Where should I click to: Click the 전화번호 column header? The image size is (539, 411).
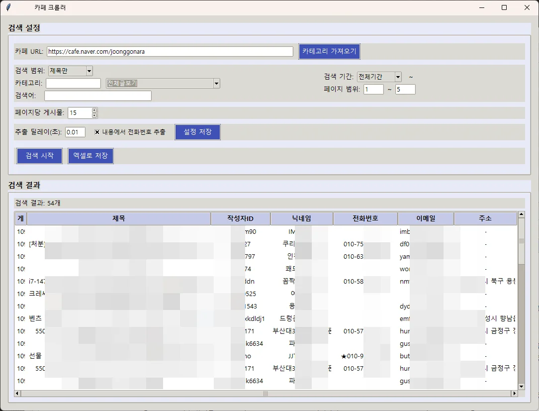(x=365, y=218)
